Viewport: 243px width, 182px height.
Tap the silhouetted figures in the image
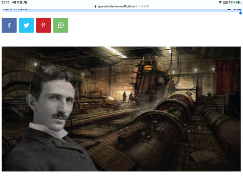point(128,96)
